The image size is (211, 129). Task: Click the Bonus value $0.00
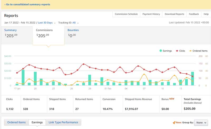pos(165,109)
